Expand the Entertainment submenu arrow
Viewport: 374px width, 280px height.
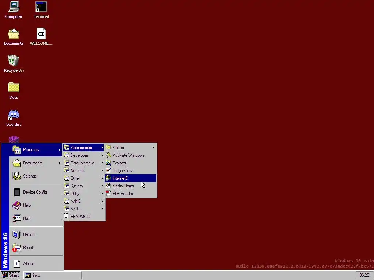[102, 163]
